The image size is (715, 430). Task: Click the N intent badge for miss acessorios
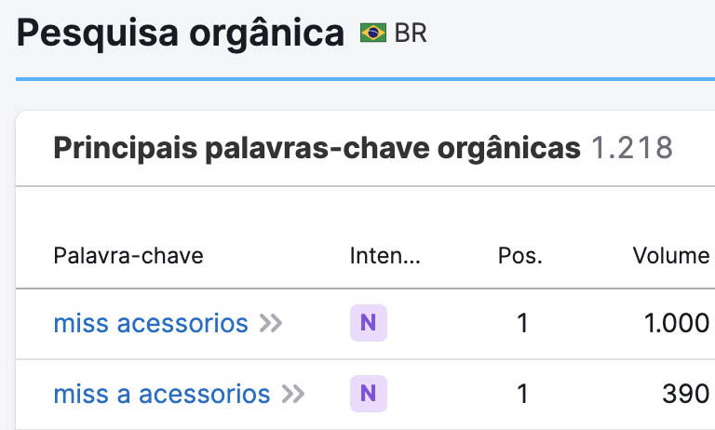pos(369,323)
